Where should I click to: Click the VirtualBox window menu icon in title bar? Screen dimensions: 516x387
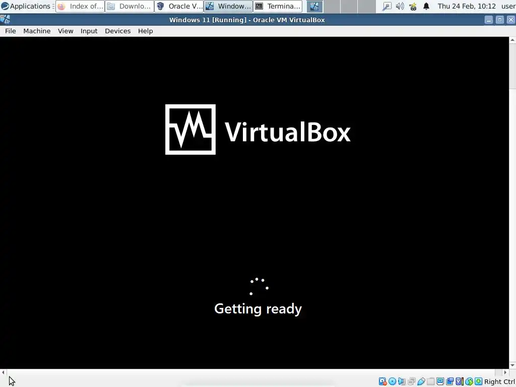(5, 20)
